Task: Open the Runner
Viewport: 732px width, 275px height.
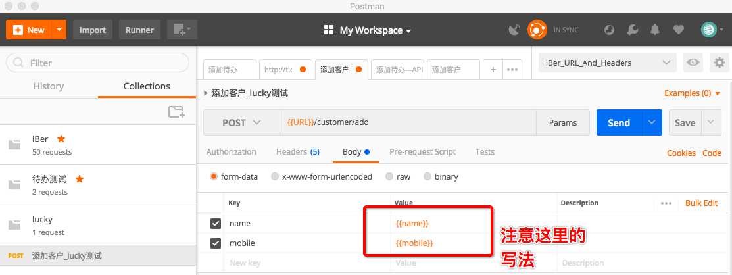Action: [x=139, y=30]
